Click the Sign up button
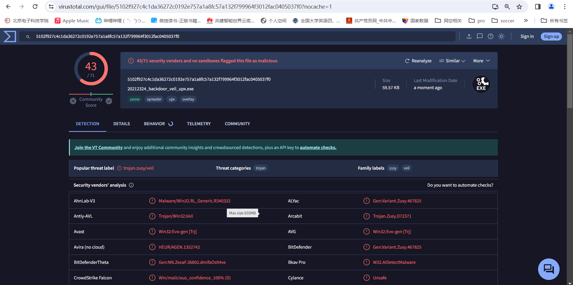The width and height of the screenshot is (573, 285). 551,36
